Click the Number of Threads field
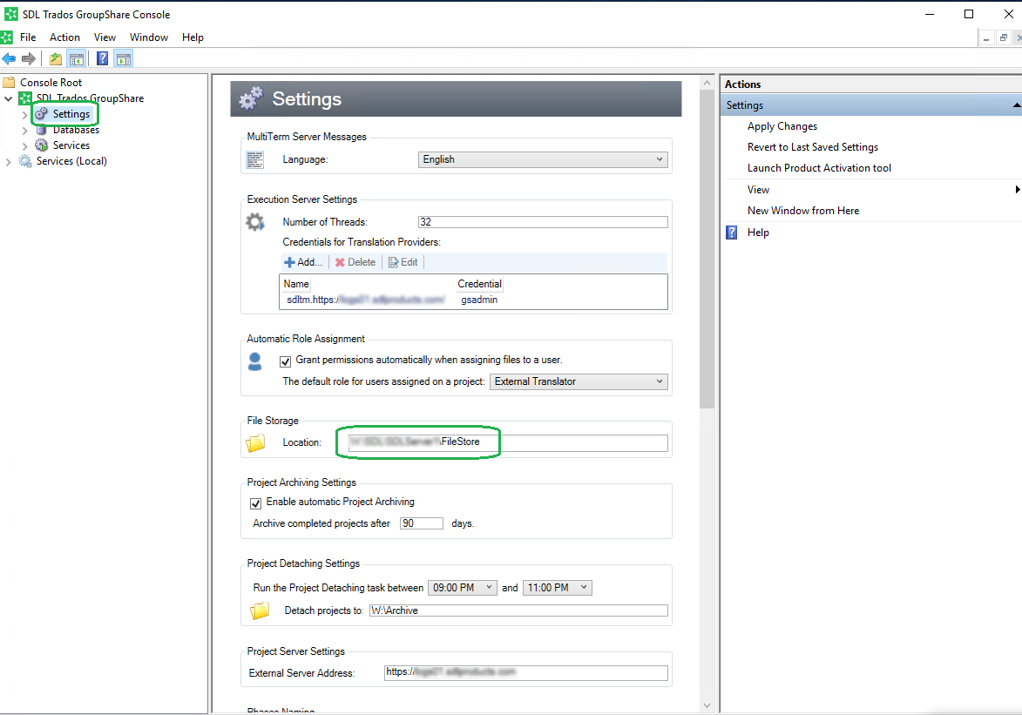 [543, 222]
